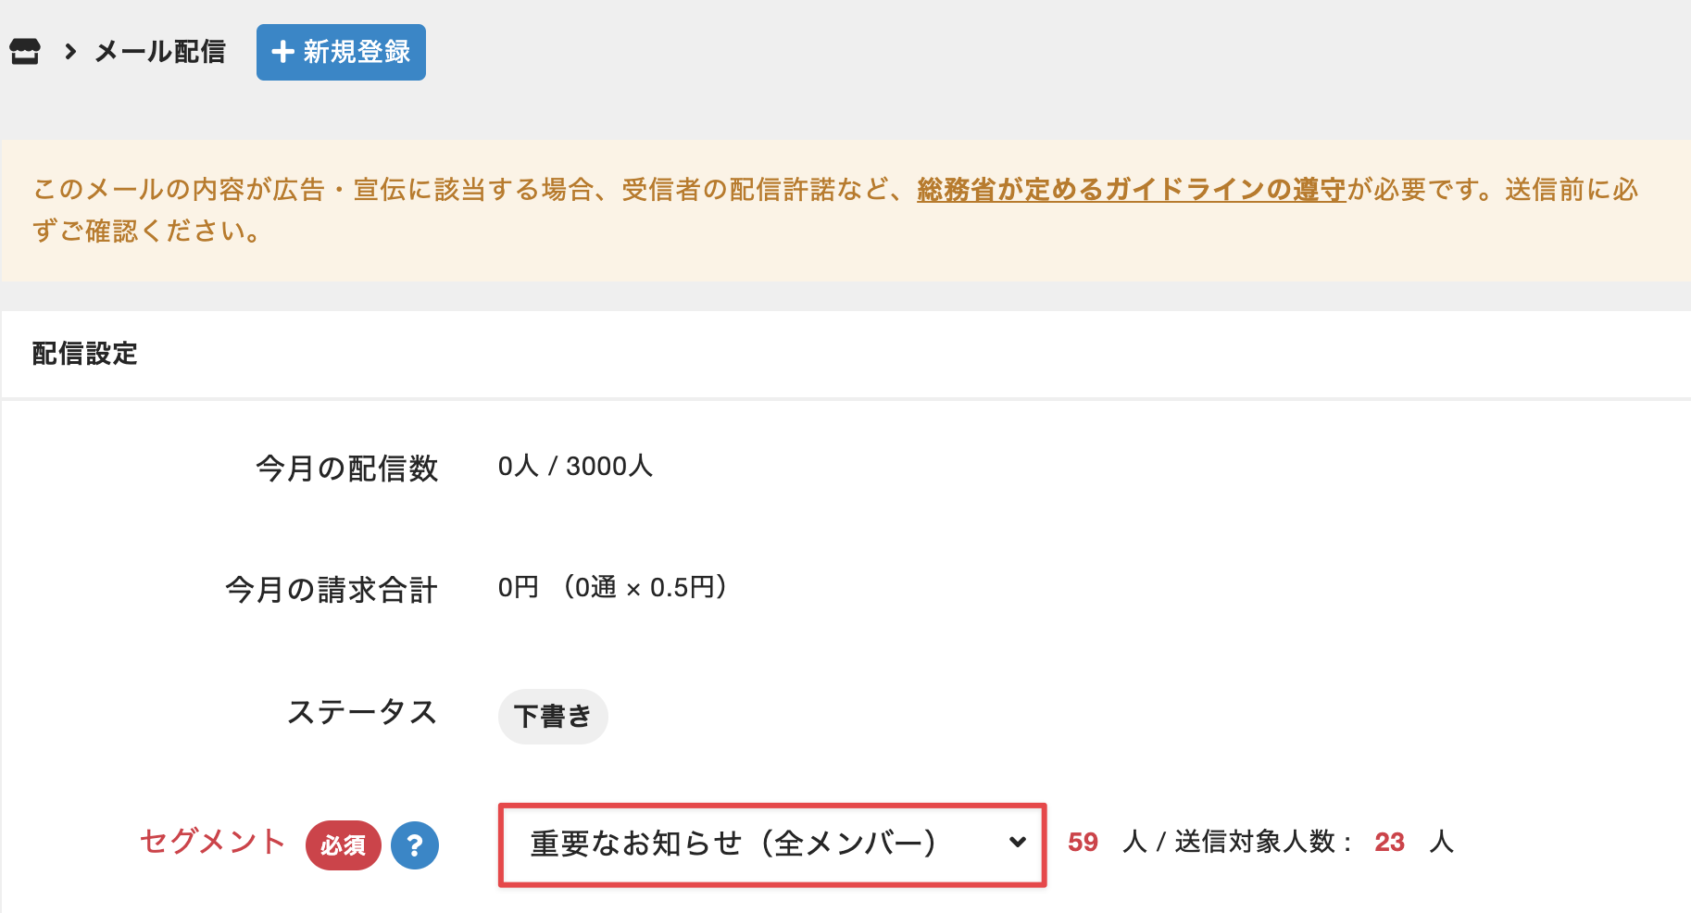Click the 送信対象人数 value 23
This screenshot has height=913, width=1691.
(1389, 842)
